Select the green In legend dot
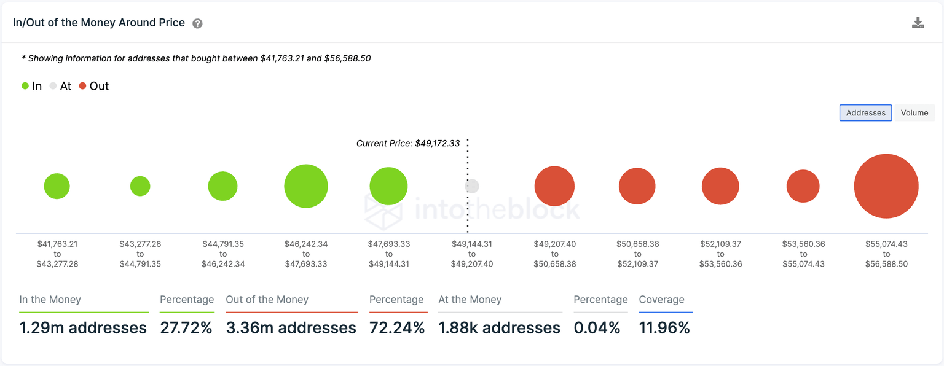 tap(25, 86)
